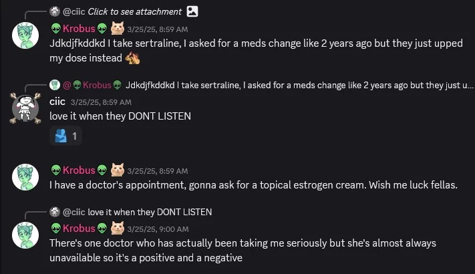Screen dimensions: 475x274
Task: Click the timestamp 3/25/25, 9:00 AM
Action: (158, 229)
